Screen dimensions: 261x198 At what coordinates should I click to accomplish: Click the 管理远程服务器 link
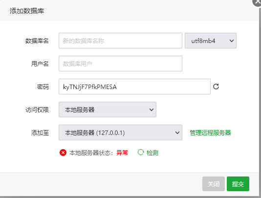pos(210,132)
